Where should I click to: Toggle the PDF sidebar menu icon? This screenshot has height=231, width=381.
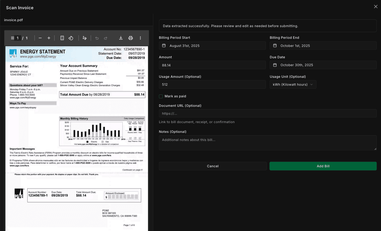12,38
